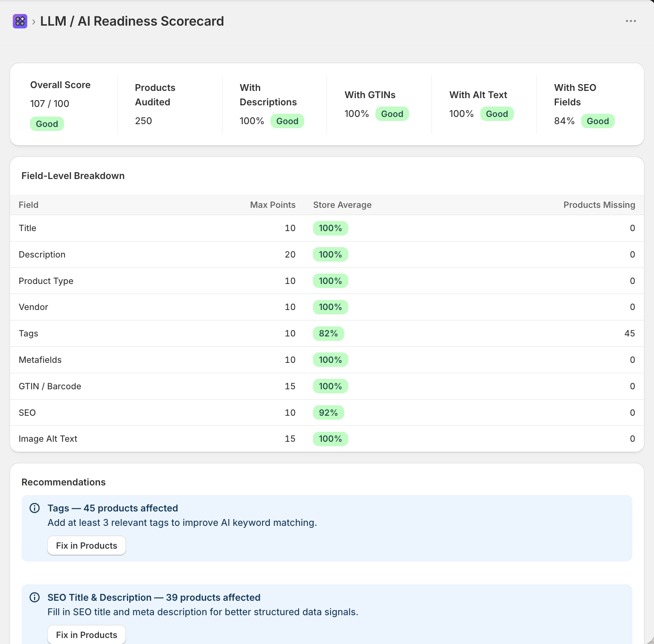Click the 100% badge in Title row
Image resolution: width=654 pixels, height=644 pixels.
pos(331,228)
